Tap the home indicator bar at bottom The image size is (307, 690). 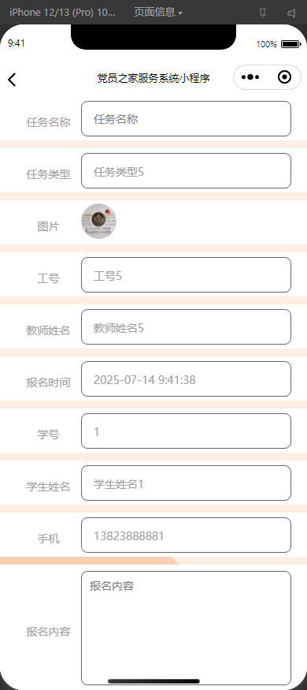153,681
